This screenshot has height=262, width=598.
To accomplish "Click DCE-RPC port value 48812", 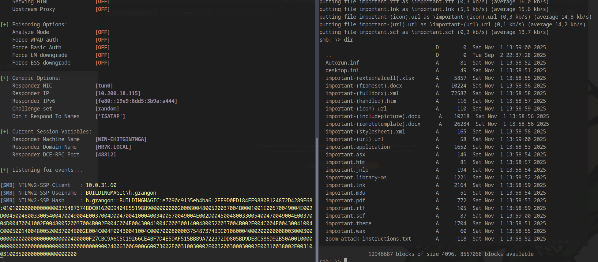I will (x=106, y=155).
